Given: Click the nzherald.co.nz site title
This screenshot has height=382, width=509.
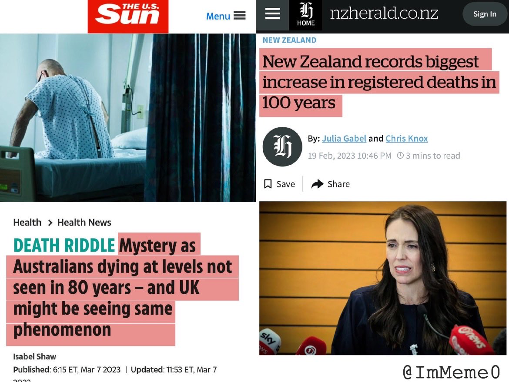Looking at the screenshot, I should [384, 13].
